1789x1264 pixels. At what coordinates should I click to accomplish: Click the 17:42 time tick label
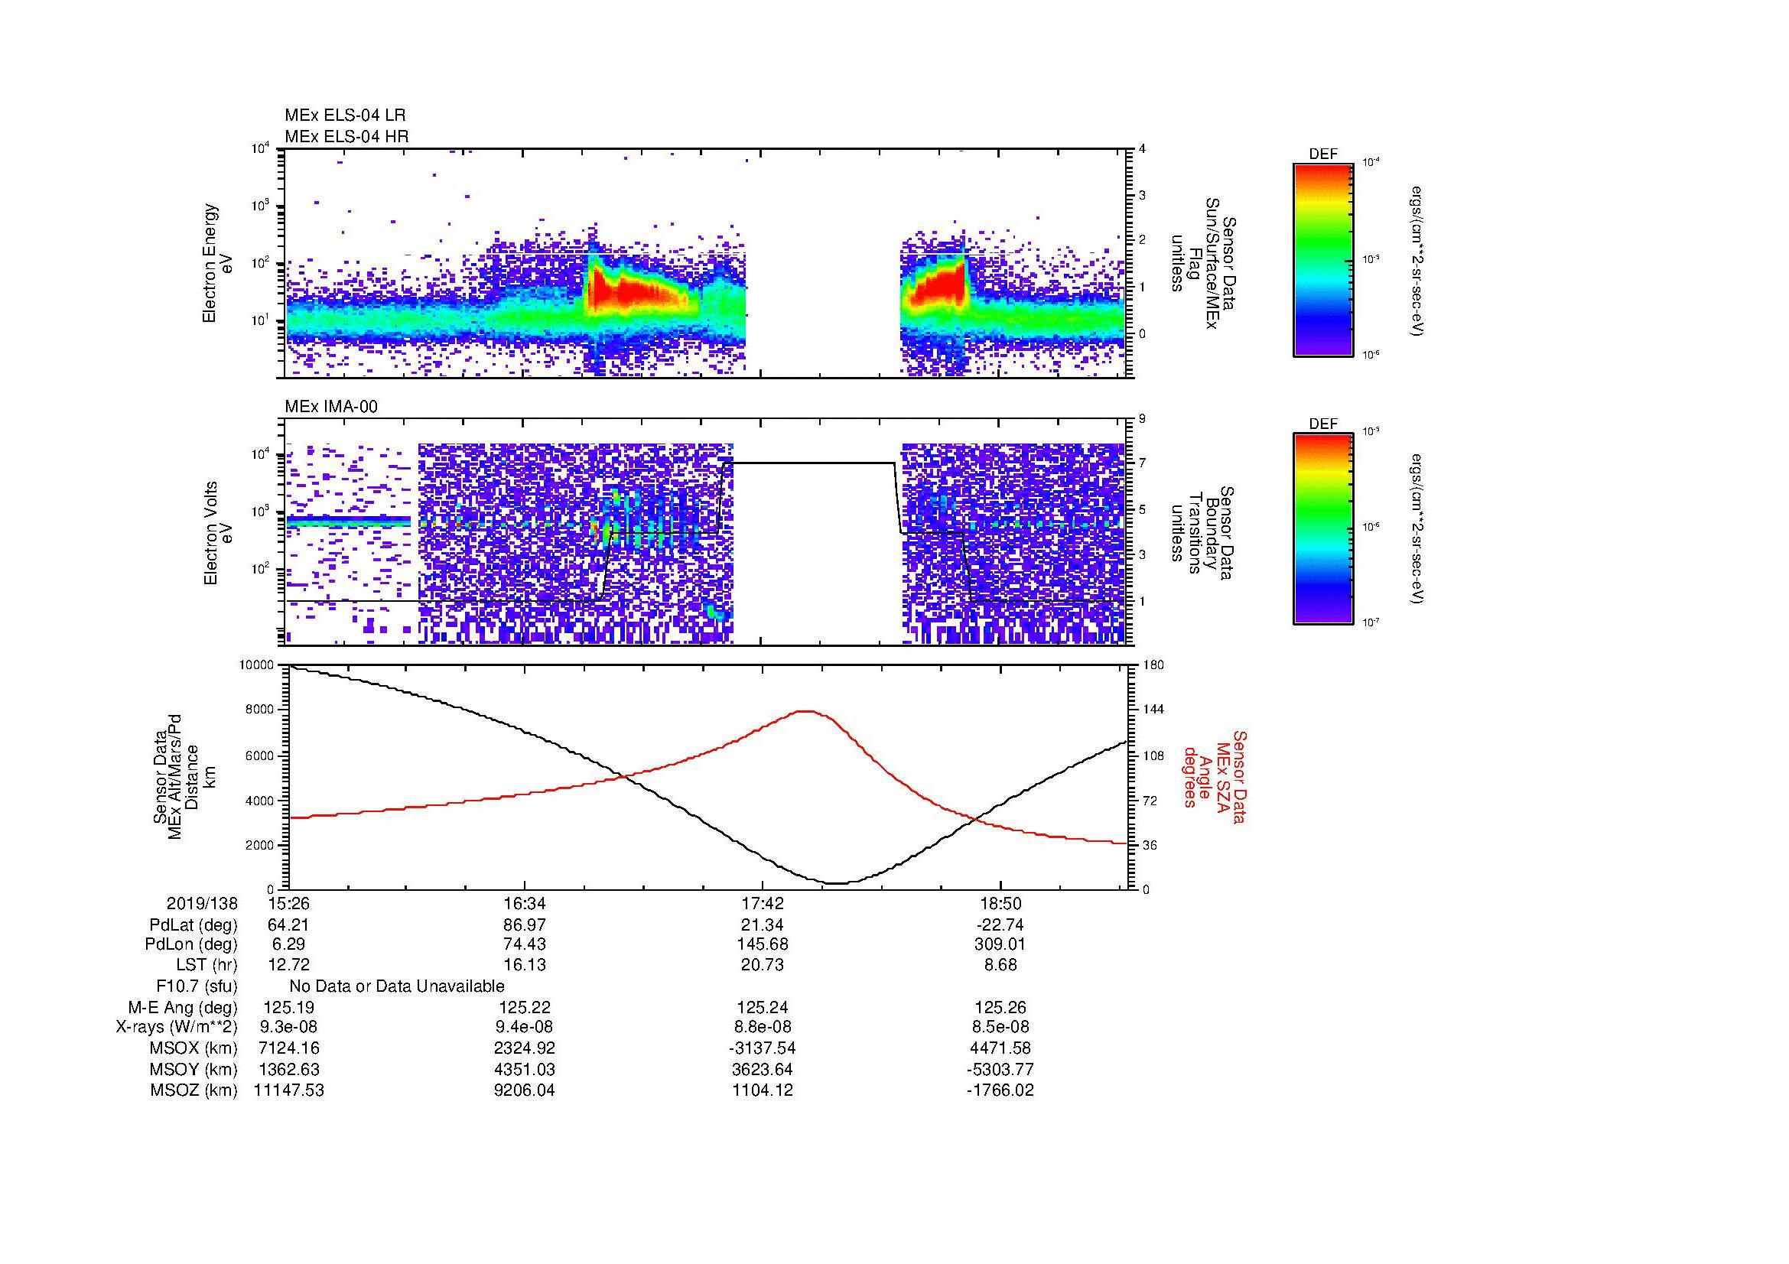pos(763,904)
